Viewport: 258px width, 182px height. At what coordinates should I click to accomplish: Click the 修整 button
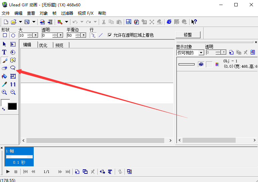point(188,35)
